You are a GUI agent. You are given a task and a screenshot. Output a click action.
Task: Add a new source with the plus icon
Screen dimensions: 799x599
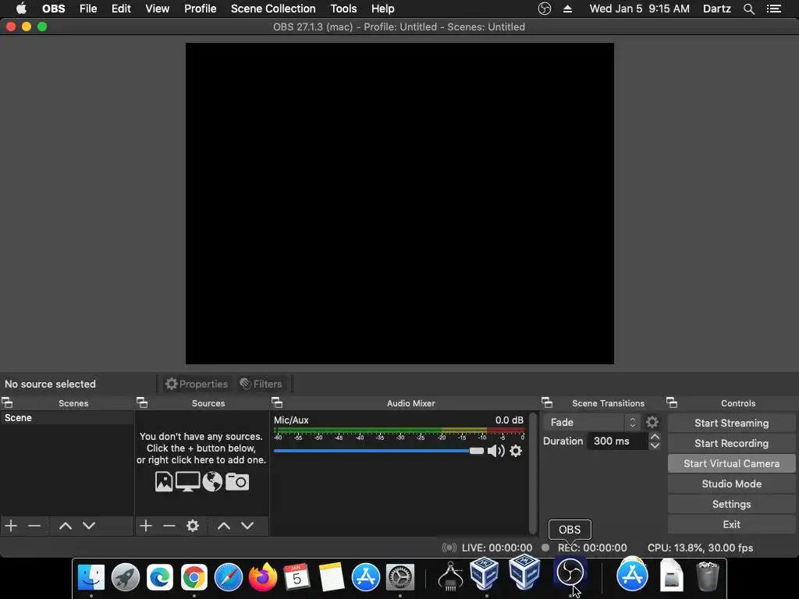pyautogui.click(x=146, y=526)
